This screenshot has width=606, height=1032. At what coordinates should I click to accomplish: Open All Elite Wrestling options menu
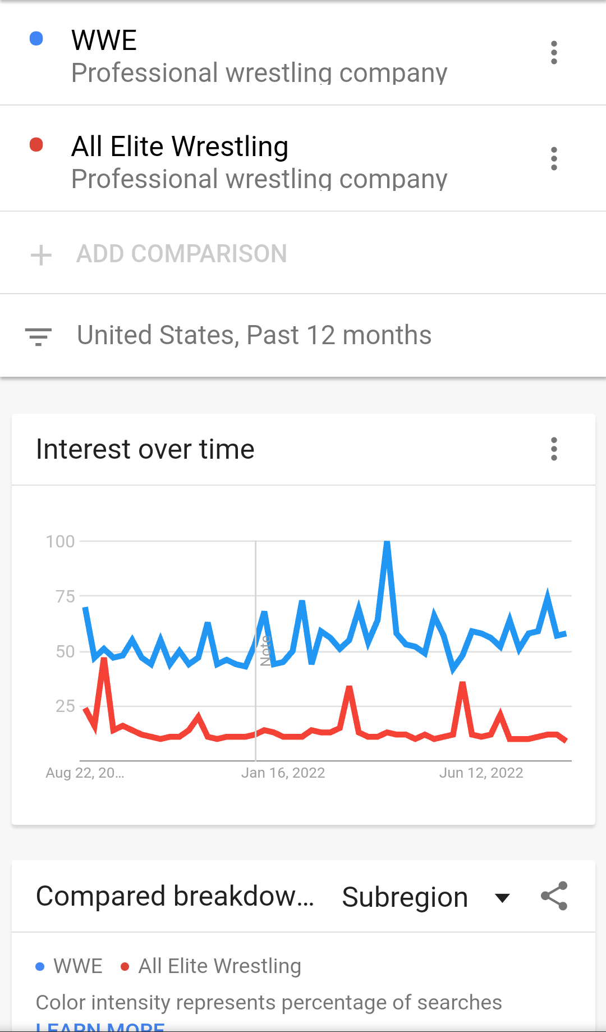tap(554, 159)
